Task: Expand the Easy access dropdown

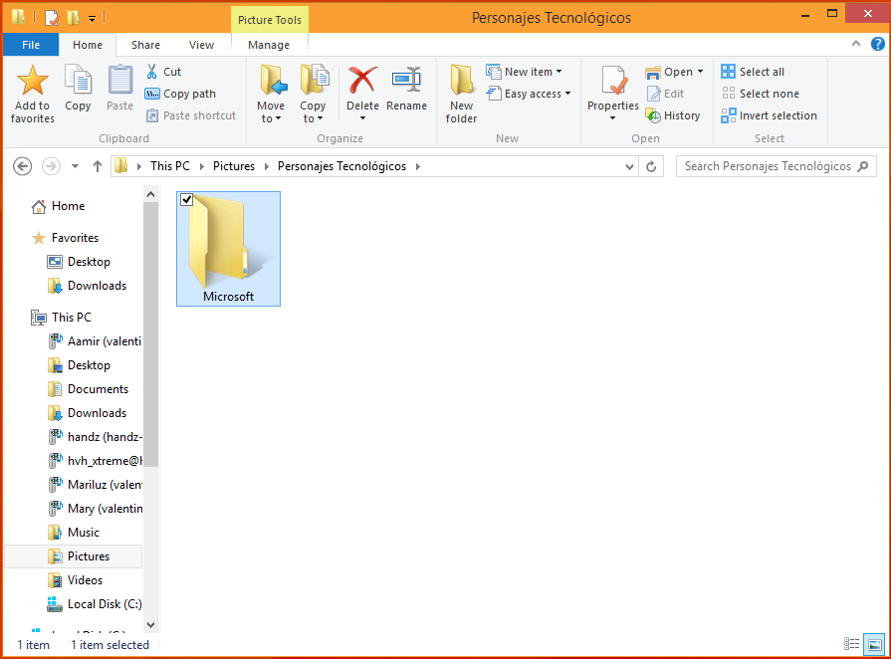Action: click(529, 94)
